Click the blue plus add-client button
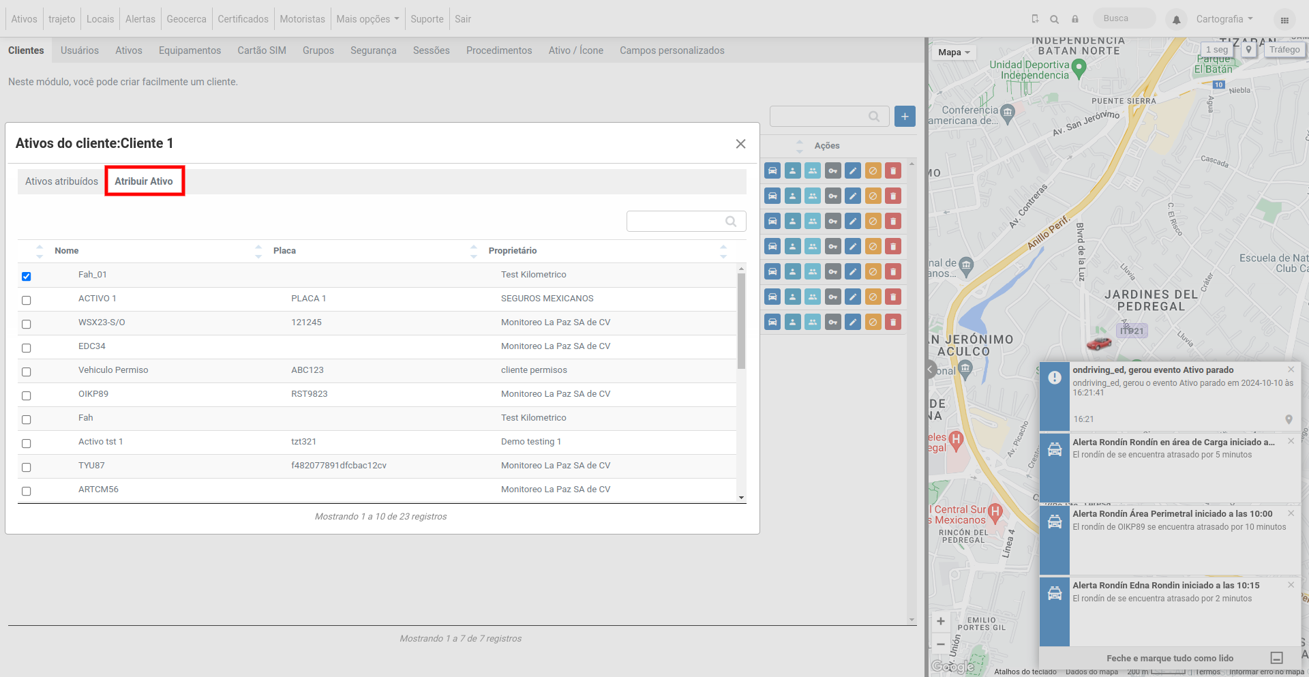Viewport: 1309px width, 677px height. (905, 117)
